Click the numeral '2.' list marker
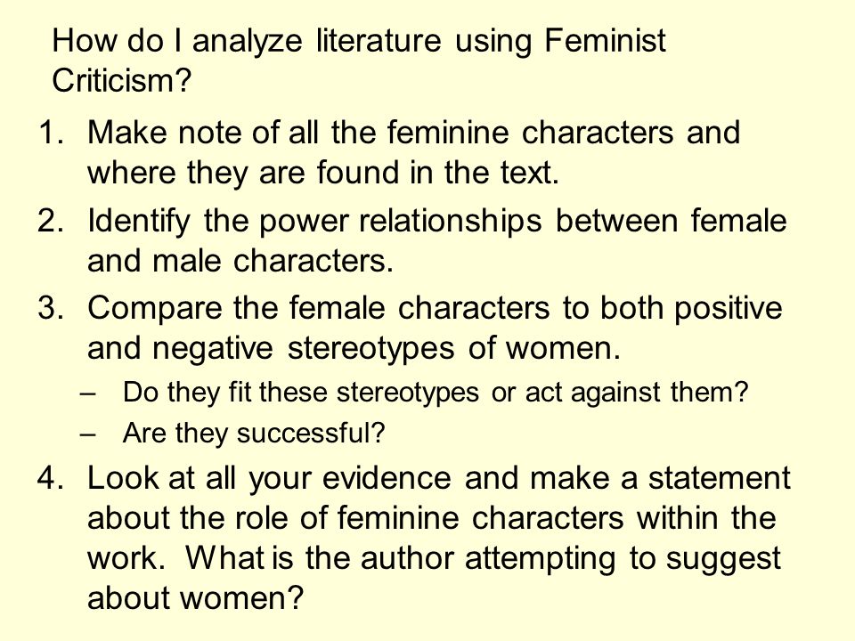This screenshot has width=855, height=641. (x=51, y=221)
